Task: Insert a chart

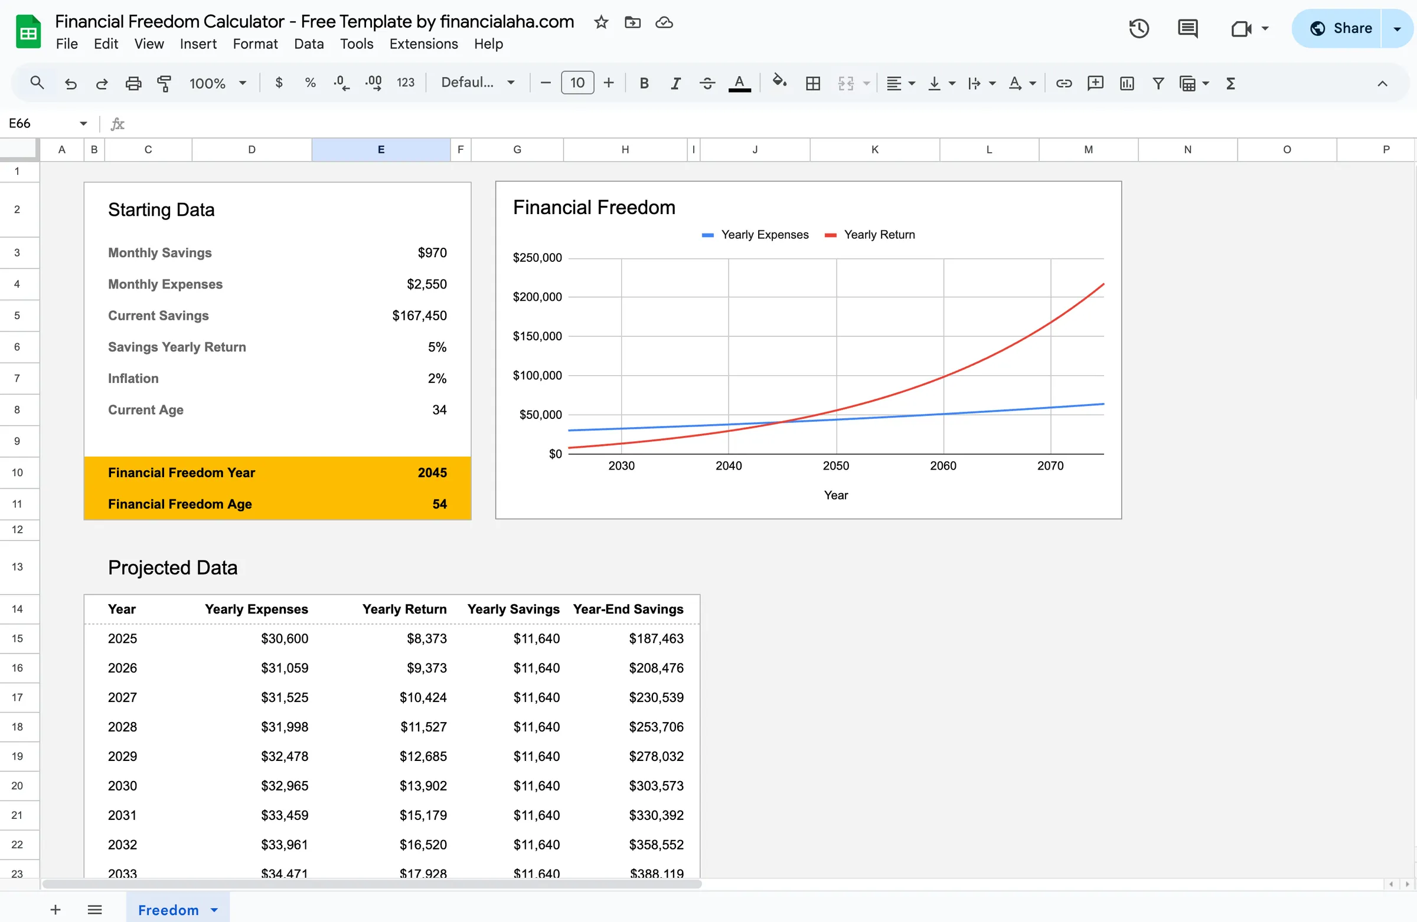Action: click(1126, 83)
